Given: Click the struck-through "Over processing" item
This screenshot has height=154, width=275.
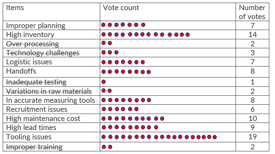Looking at the screenshot, I should pos(33,44).
